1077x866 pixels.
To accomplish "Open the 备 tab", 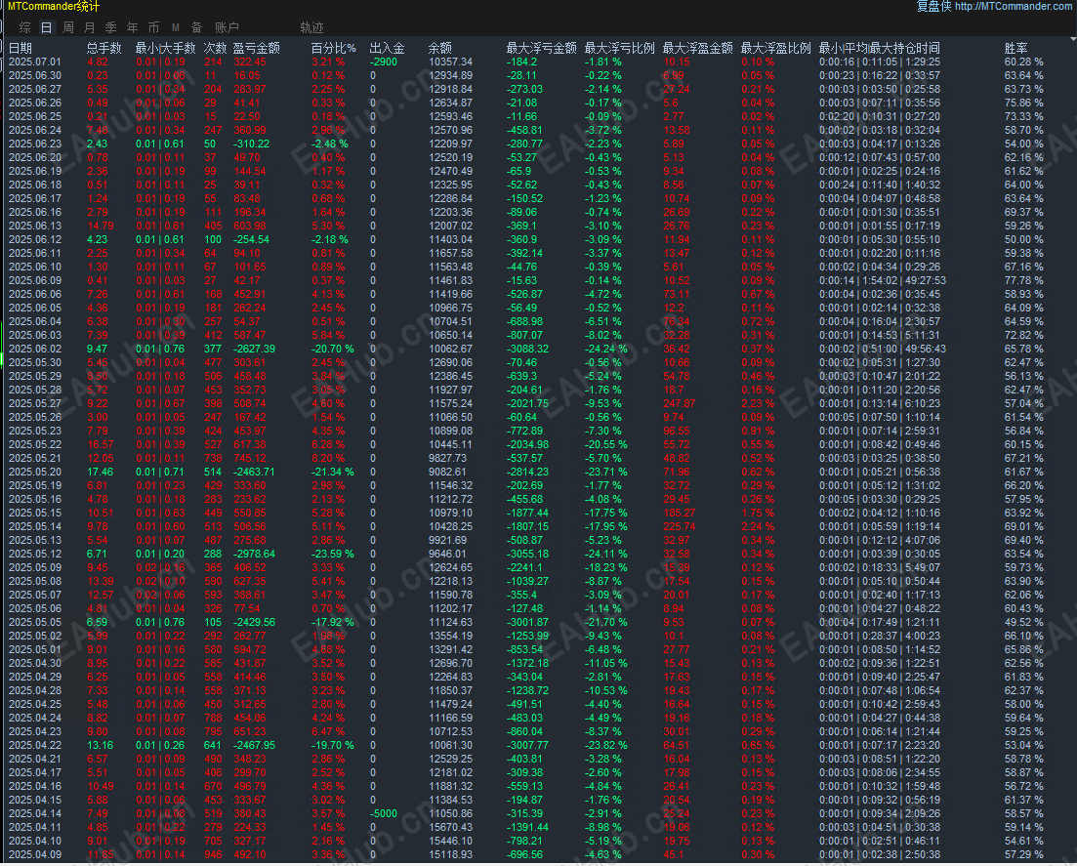I will pos(197,27).
